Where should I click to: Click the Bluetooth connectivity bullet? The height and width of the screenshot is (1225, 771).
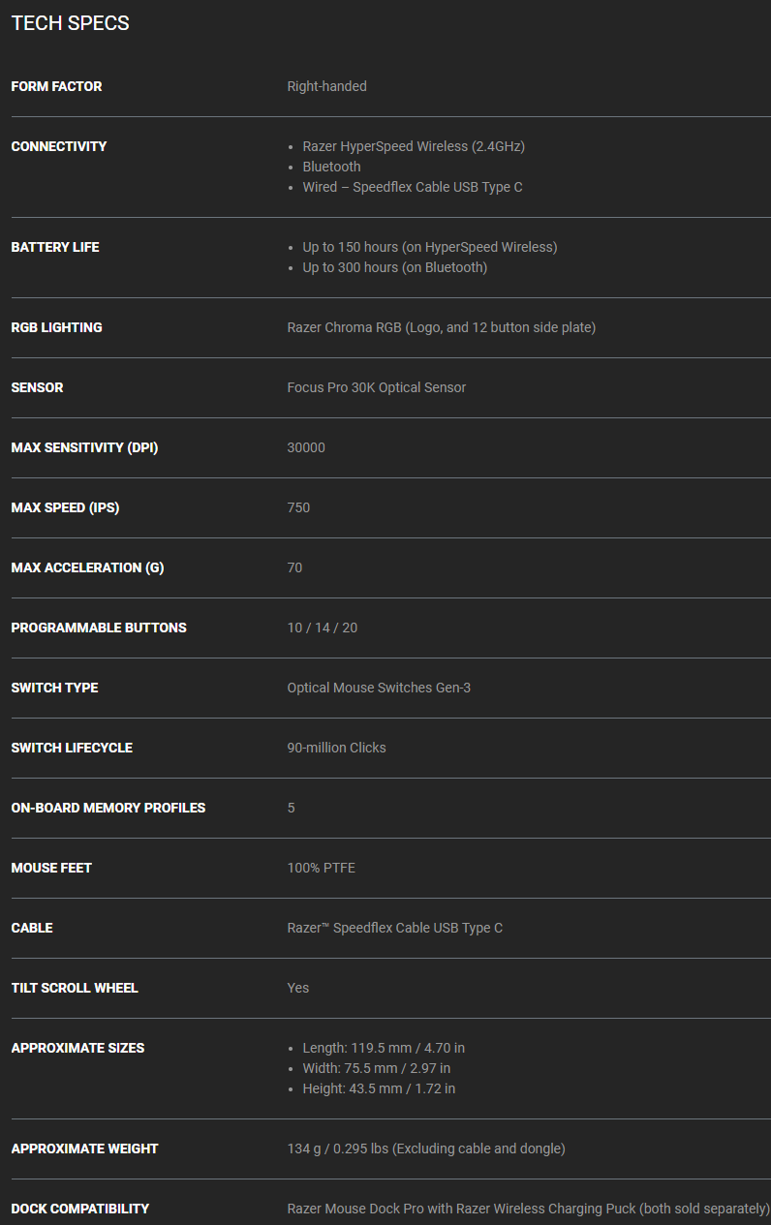(331, 167)
